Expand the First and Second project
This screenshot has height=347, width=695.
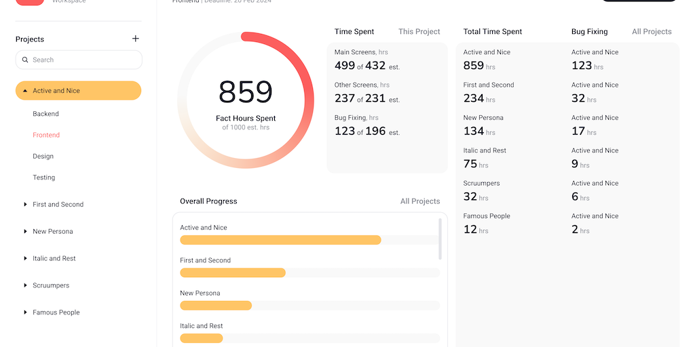tap(25, 204)
